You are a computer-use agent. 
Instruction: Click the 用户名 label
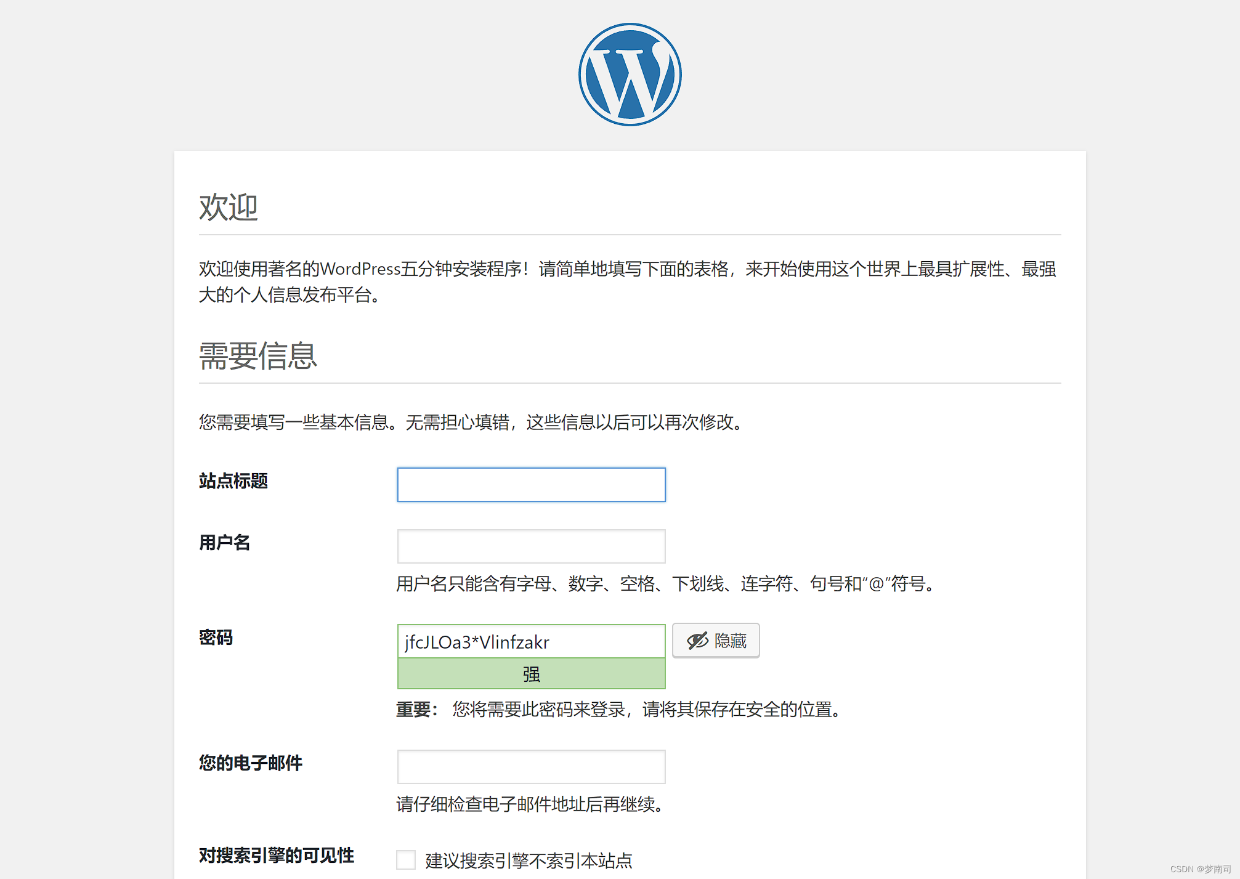tap(225, 543)
